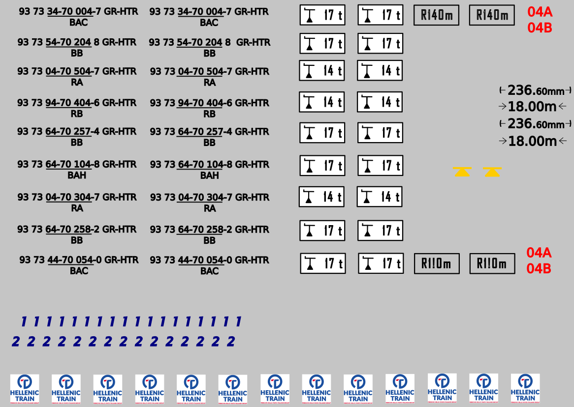Click the topmost 236.60mm dimension label
The image size is (574, 407).
(535, 90)
